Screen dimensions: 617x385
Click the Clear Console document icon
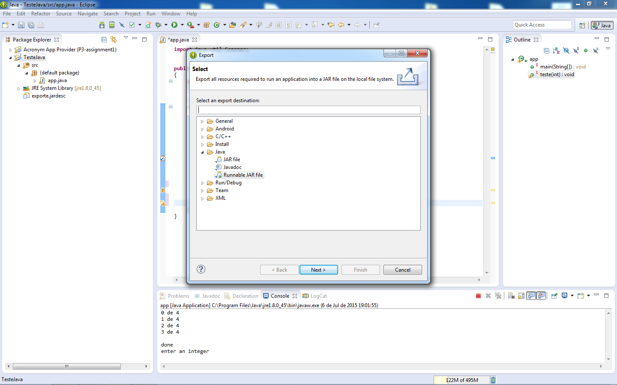pos(511,296)
